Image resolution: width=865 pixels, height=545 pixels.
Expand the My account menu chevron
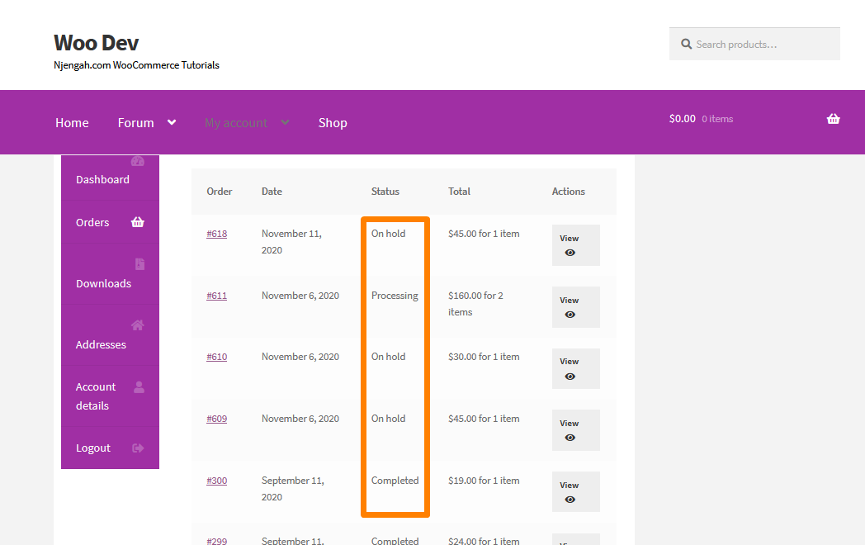pyautogui.click(x=285, y=122)
